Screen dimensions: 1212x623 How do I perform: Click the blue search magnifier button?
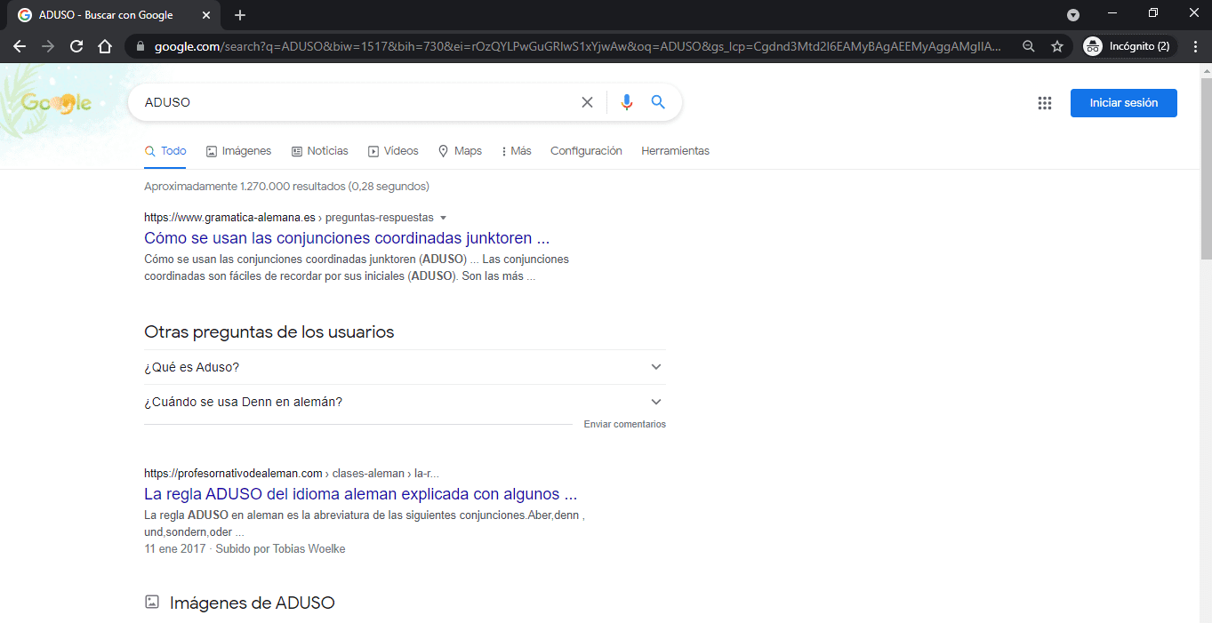pos(658,102)
